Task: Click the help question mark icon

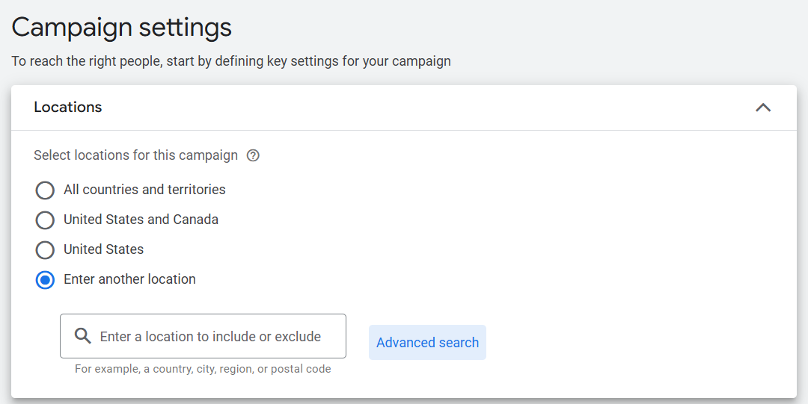Action: tap(253, 155)
